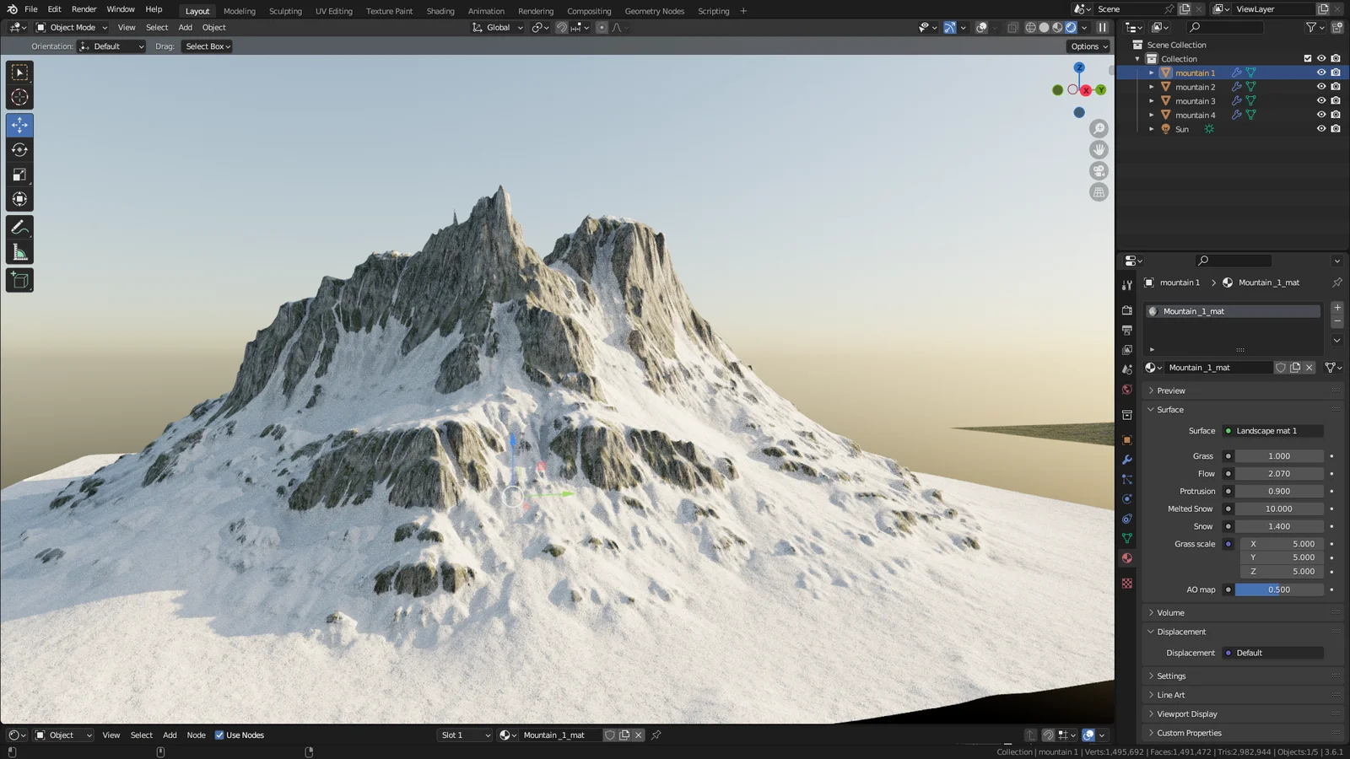Select the Scale tool
Viewport: 1350px width, 759px height.
19,175
